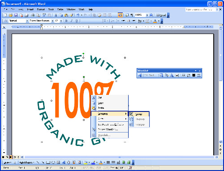Select the Line tool in Drawing toolbar

(x=38, y=162)
